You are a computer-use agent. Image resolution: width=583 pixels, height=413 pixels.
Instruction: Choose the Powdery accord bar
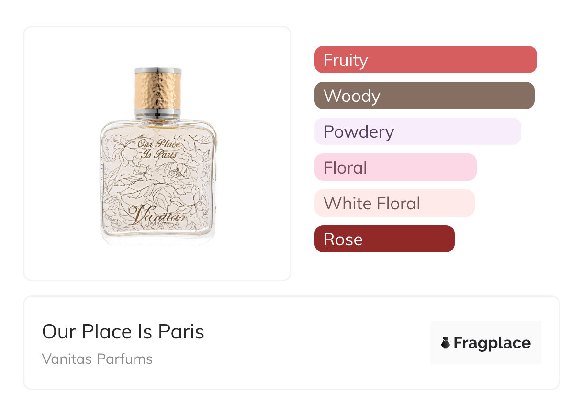pyautogui.click(x=417, y=131)
